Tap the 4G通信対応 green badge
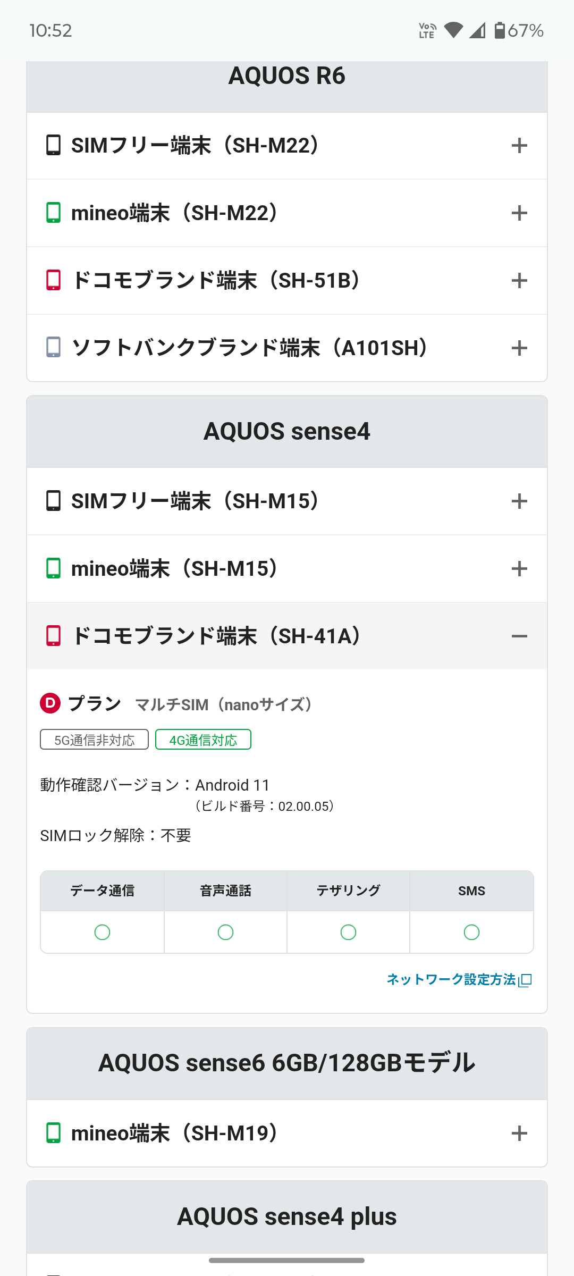The height and width of the screenshot is (1276, 574). [x=203, y=740]
